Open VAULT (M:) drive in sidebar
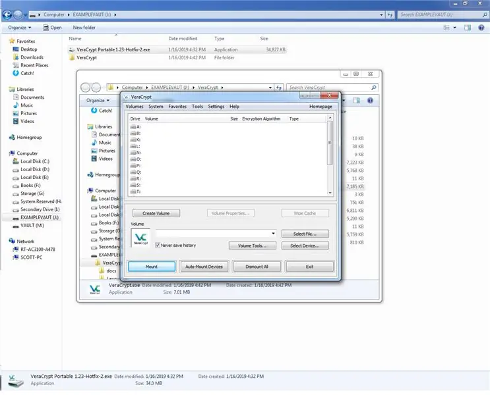The width and height of the screenshot is (490, 395). pos(32,225)
